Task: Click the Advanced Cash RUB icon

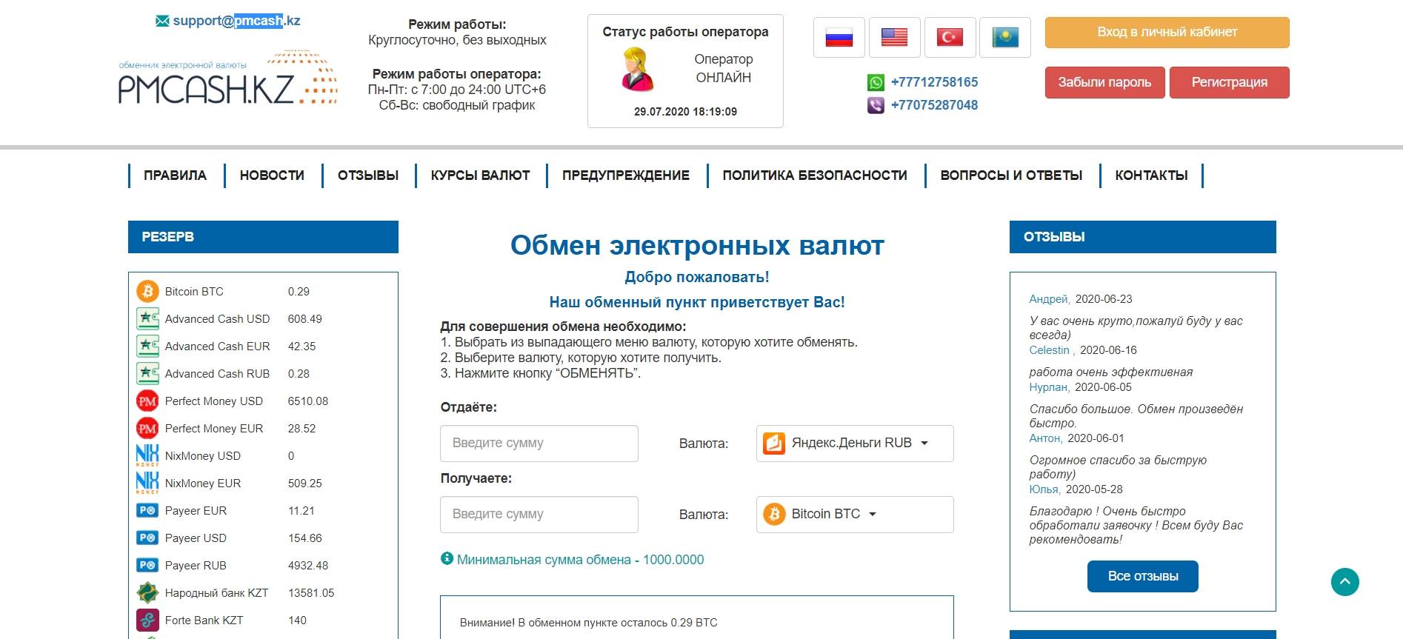Action: point(147,373)
